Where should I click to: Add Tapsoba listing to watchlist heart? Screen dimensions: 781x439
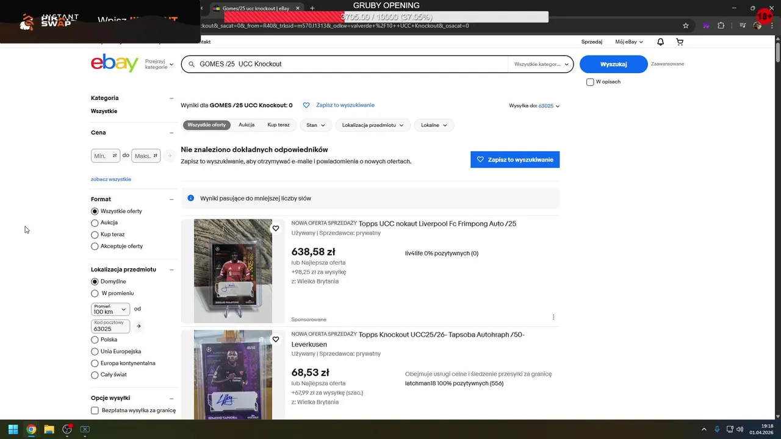pos(276,340)
